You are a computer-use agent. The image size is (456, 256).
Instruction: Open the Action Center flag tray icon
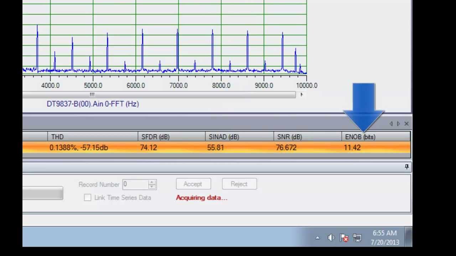point(344,238)
